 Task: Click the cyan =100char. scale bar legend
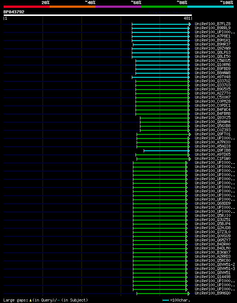tap(176, 300)
